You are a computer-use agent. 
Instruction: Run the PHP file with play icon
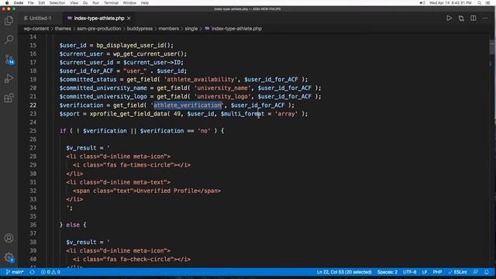point(449,19)
